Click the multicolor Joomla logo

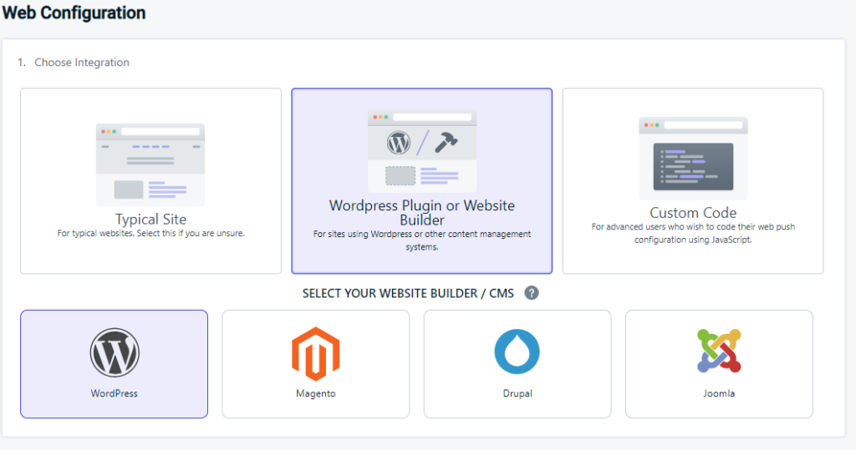pos(719,351)
